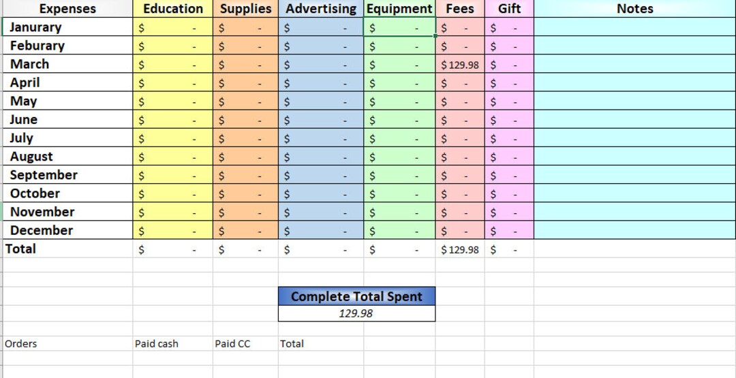Viewport: 736px width, 378px height.
Task: Select the Fees total cell showing $129.98
Action: point(460,249)
